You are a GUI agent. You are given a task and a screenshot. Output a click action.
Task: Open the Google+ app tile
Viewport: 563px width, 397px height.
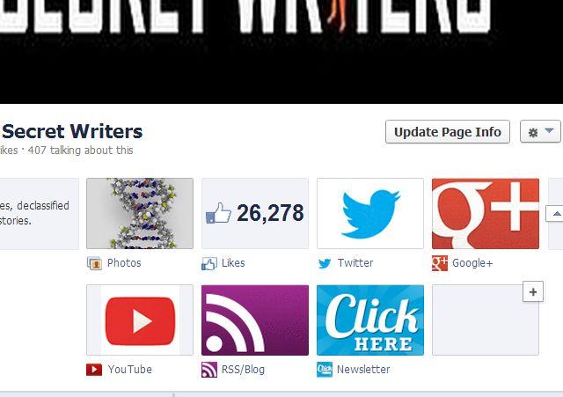(x=486, y=213)
